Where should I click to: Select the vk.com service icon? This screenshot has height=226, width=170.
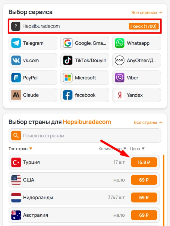tap(16, 60)
